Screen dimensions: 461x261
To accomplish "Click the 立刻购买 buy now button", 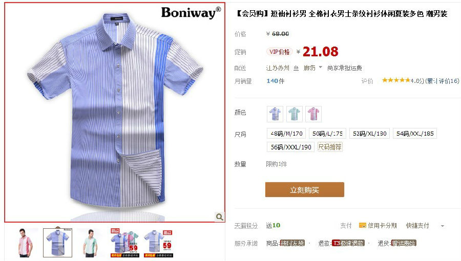I will click(x=305, y=190).
